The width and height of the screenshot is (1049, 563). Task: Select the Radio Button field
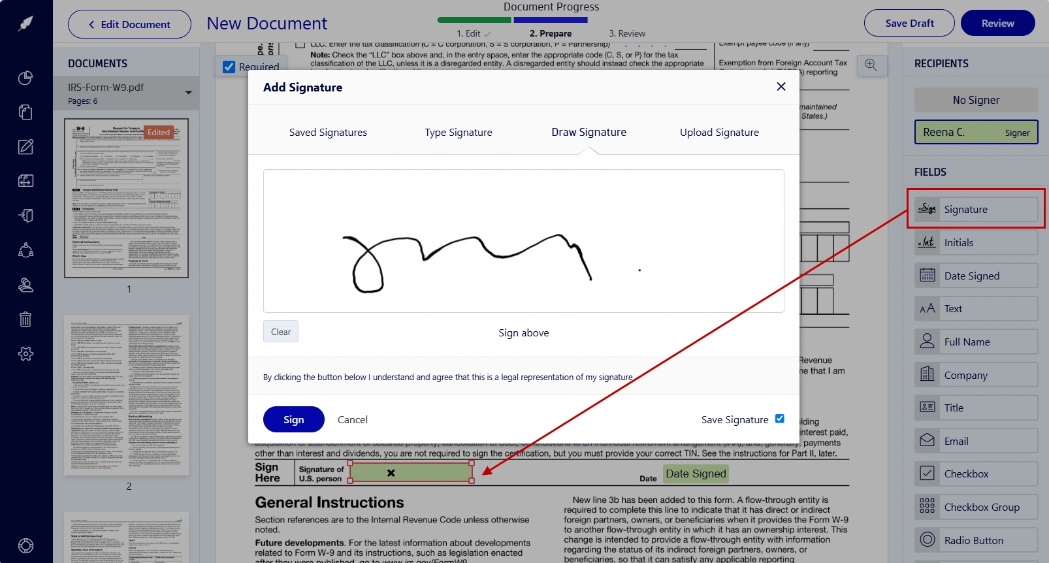click(976, 540)
